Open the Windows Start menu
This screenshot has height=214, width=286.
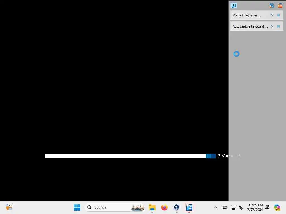click(77, 207)
